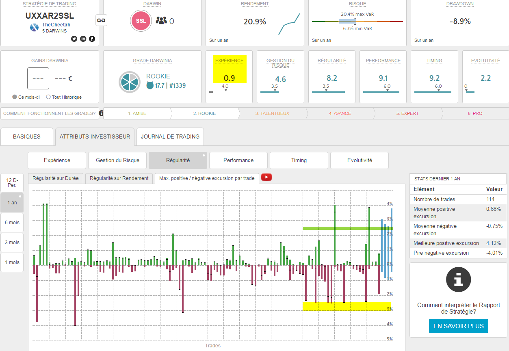Select the Gestion du Risque attribute button
This screenshot has height=351, width=509.
point(117,160)
